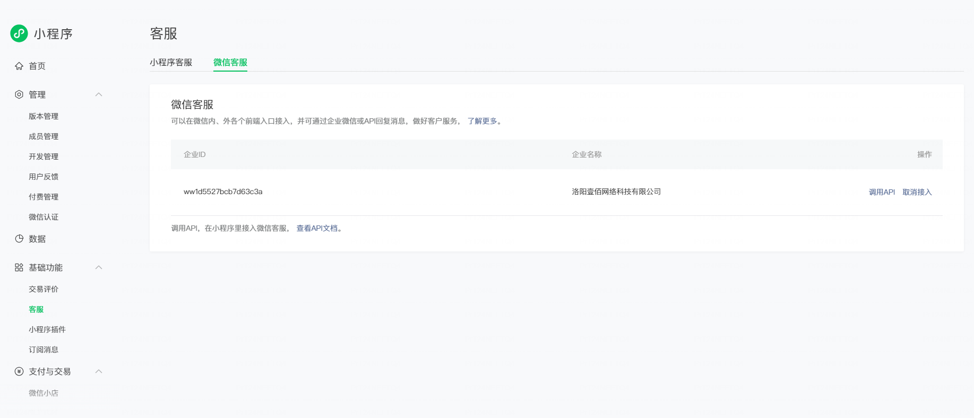Viewport: 974px width, 418px height.
Task: Collapse the 支付与交易 section chevron
Action: pos(99,371)
